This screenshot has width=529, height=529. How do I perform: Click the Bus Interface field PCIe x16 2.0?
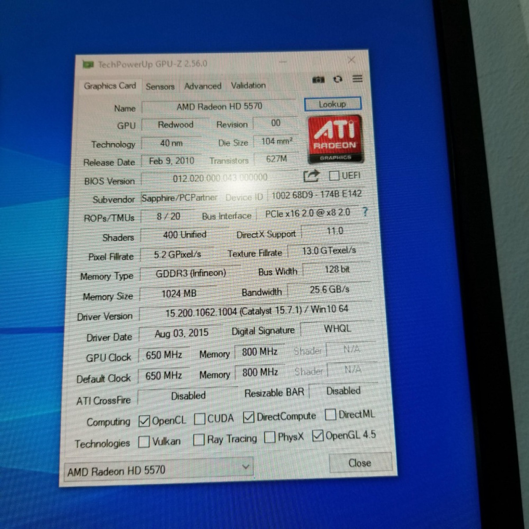tap(308, 213)
